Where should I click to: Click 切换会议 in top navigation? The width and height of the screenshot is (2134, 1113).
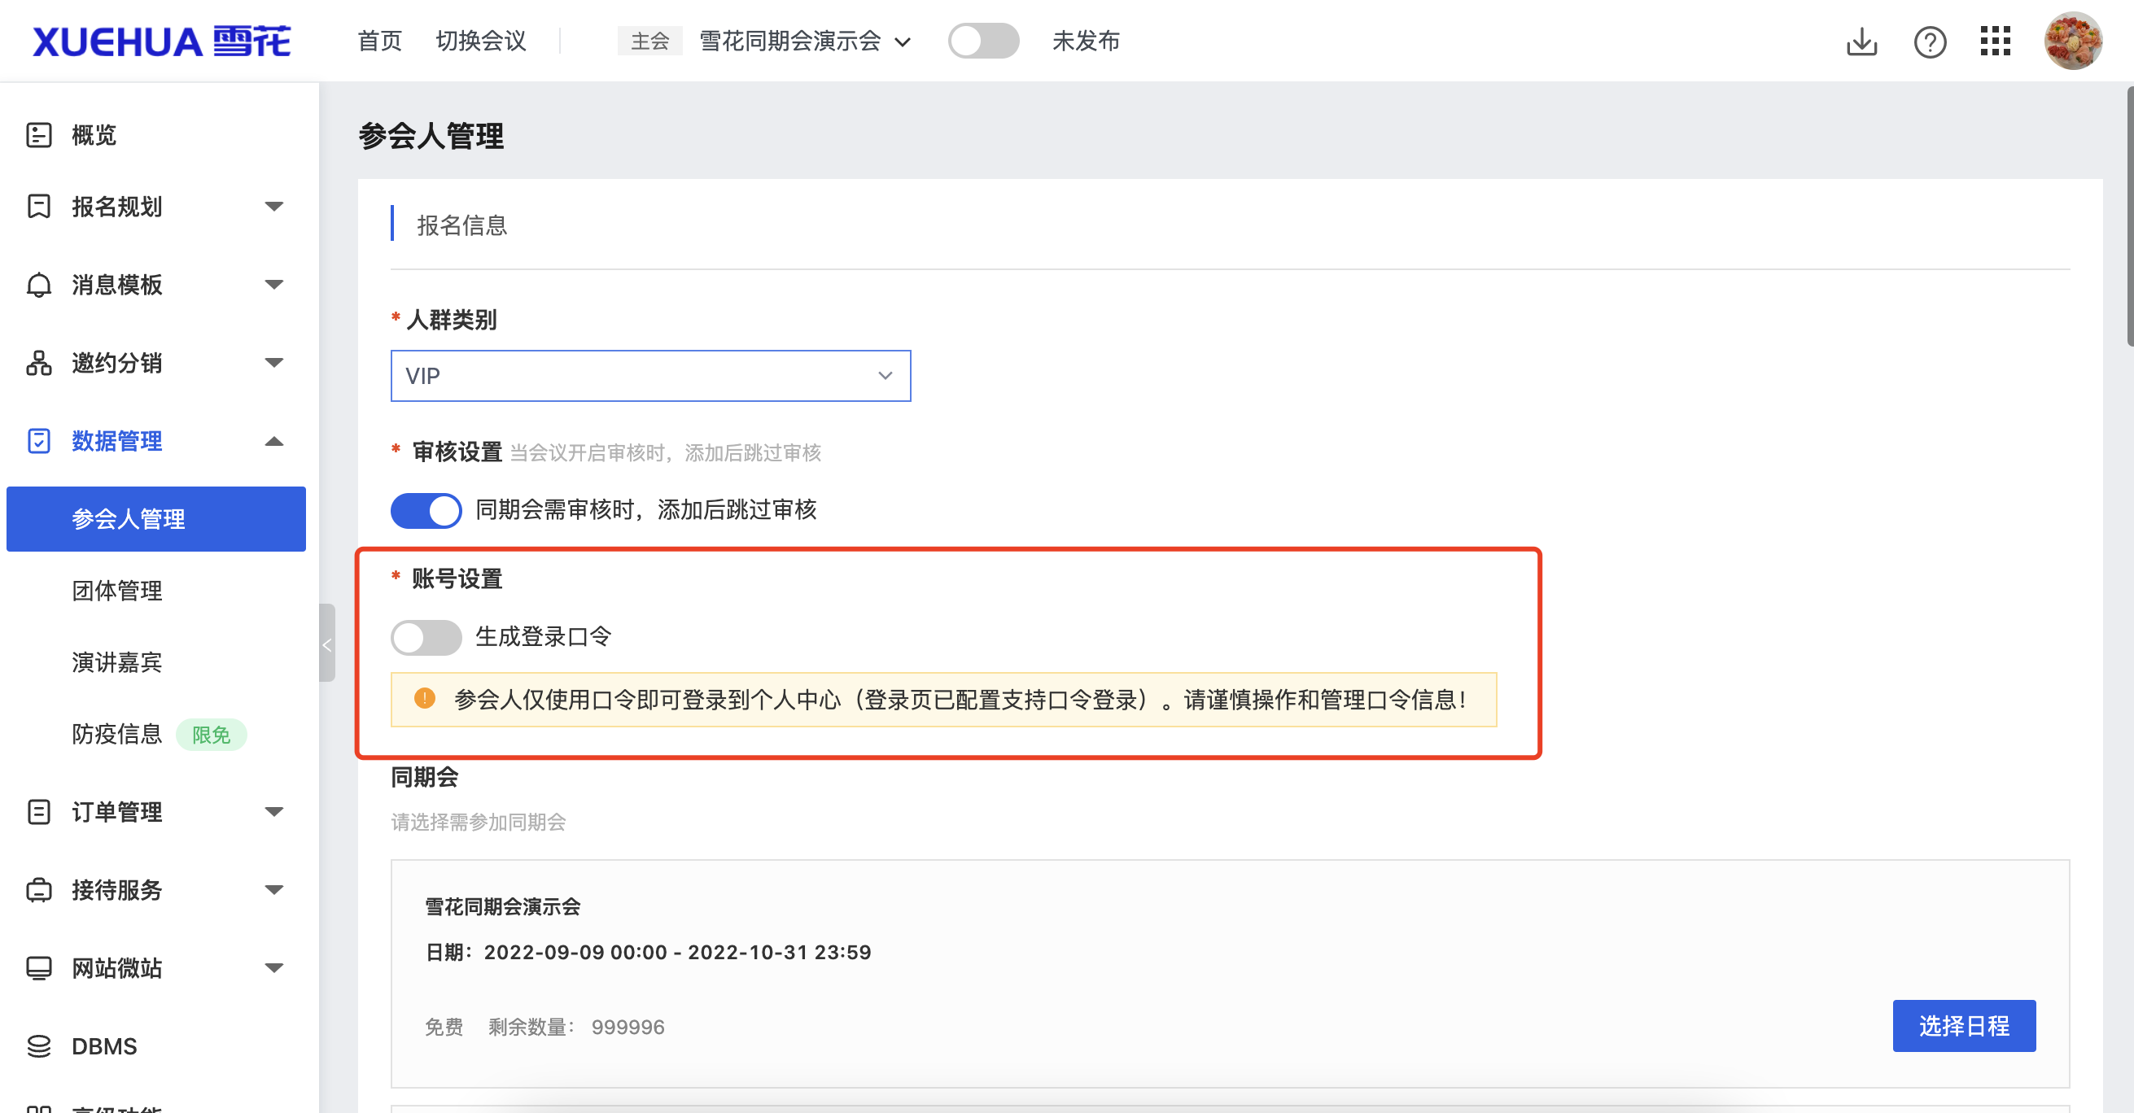point(481,41)
